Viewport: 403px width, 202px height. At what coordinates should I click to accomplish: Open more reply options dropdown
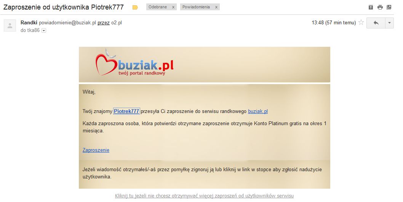coord(389,23)
